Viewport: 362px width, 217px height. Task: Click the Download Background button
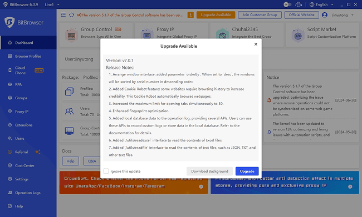209,171
